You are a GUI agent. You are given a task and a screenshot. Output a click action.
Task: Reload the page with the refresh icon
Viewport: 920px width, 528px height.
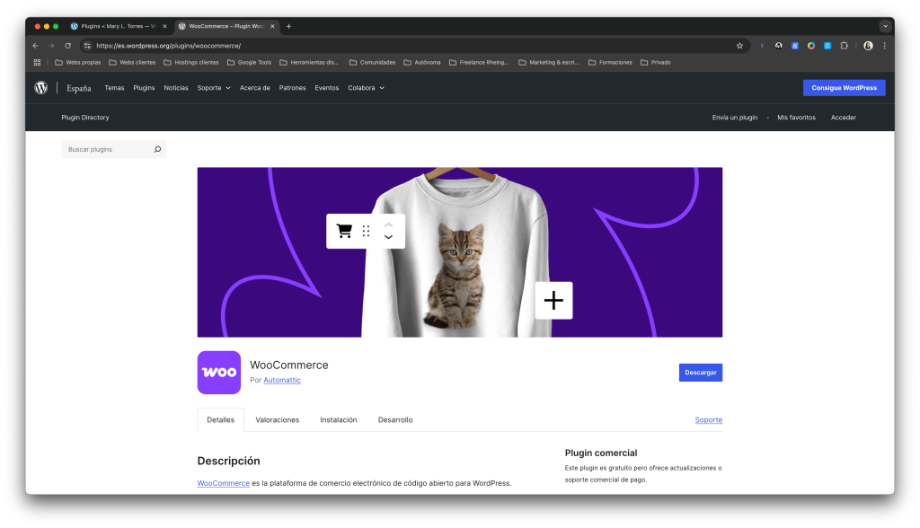(x=67, y=45)
